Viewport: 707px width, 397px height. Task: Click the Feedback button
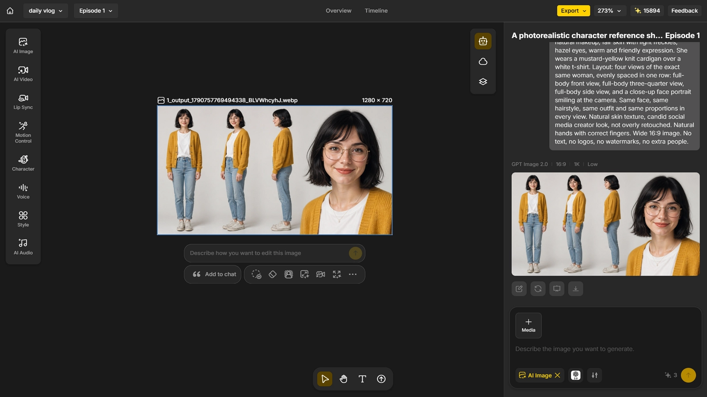pos(684,11)
